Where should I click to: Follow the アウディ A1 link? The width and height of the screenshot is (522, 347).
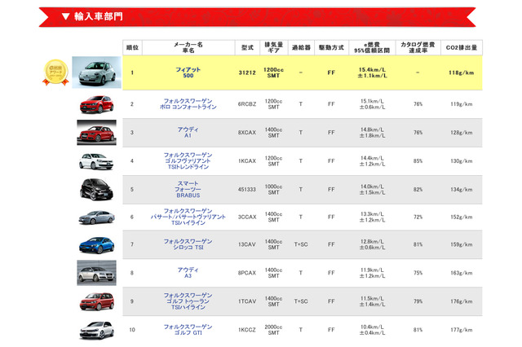pos(188,132)
